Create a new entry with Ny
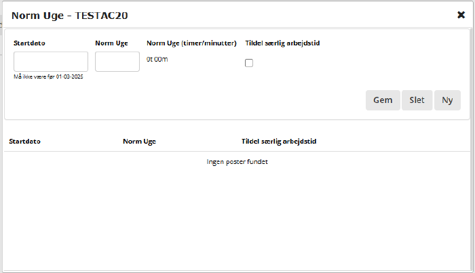Viewport: 475px width, 273px height. pos(447,100)
